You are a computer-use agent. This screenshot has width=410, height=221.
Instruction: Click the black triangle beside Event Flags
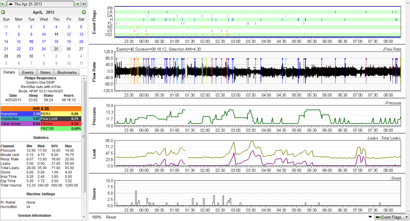[370, 217]
